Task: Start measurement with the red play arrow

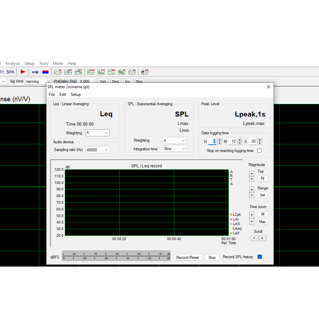Action: [23, 71]
